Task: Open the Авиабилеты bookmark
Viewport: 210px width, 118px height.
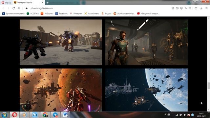Action: 92,14
